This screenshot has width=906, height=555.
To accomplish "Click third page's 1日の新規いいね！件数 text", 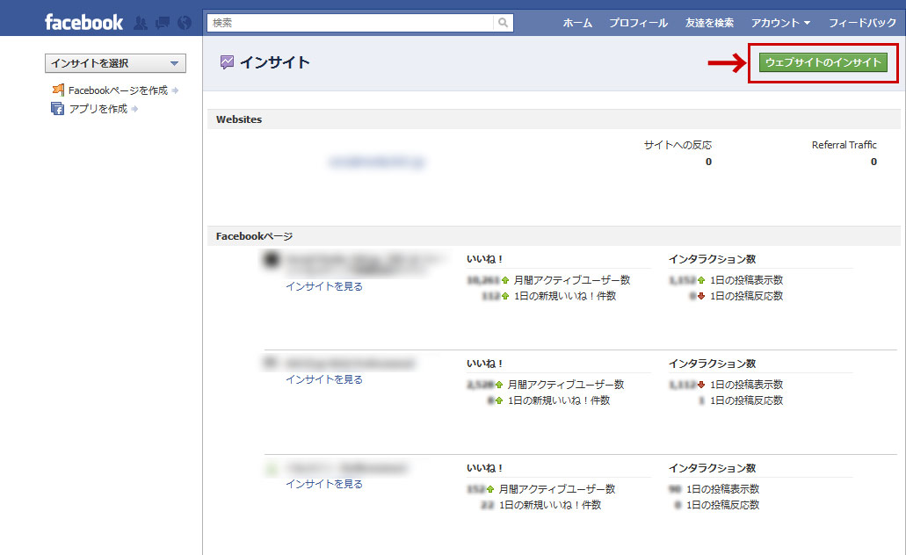I will coord(550,505).
